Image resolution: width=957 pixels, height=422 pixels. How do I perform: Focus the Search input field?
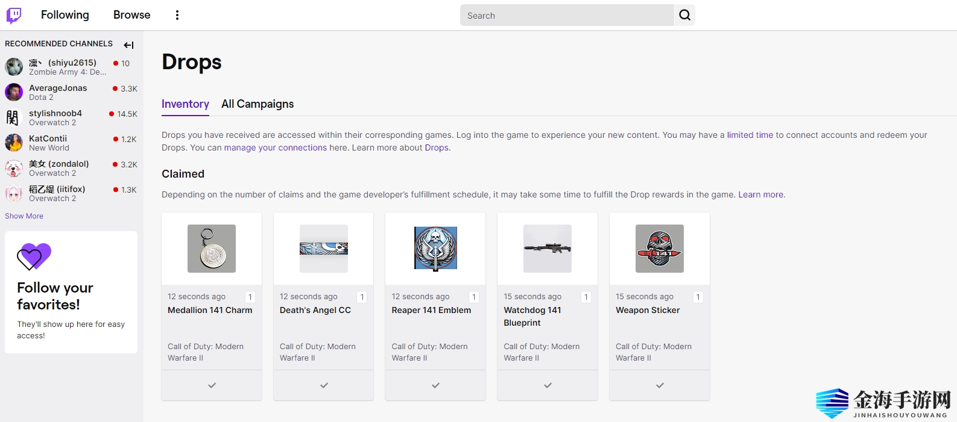[567, 15]
